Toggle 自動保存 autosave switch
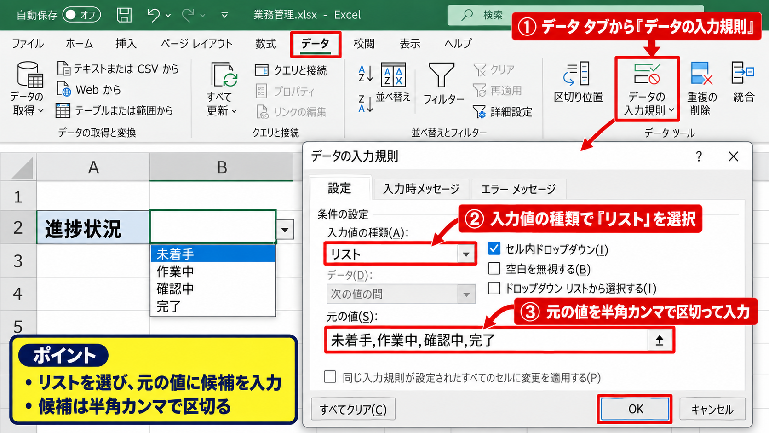The height and width of the screenshot is (433, 769). [81, 15]
